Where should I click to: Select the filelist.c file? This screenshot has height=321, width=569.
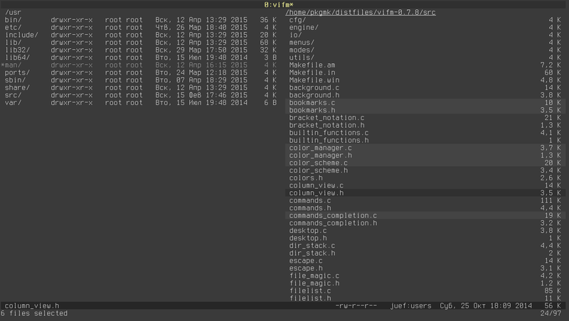click(x=425, y=291)
